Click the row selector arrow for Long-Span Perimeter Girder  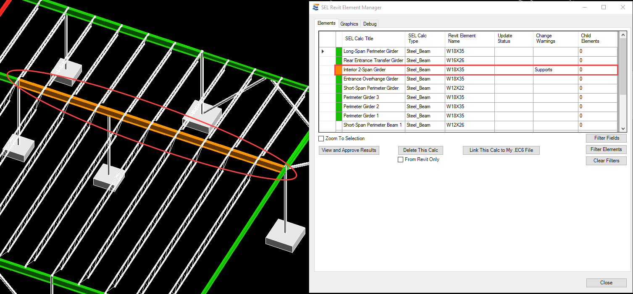[323, 52]
